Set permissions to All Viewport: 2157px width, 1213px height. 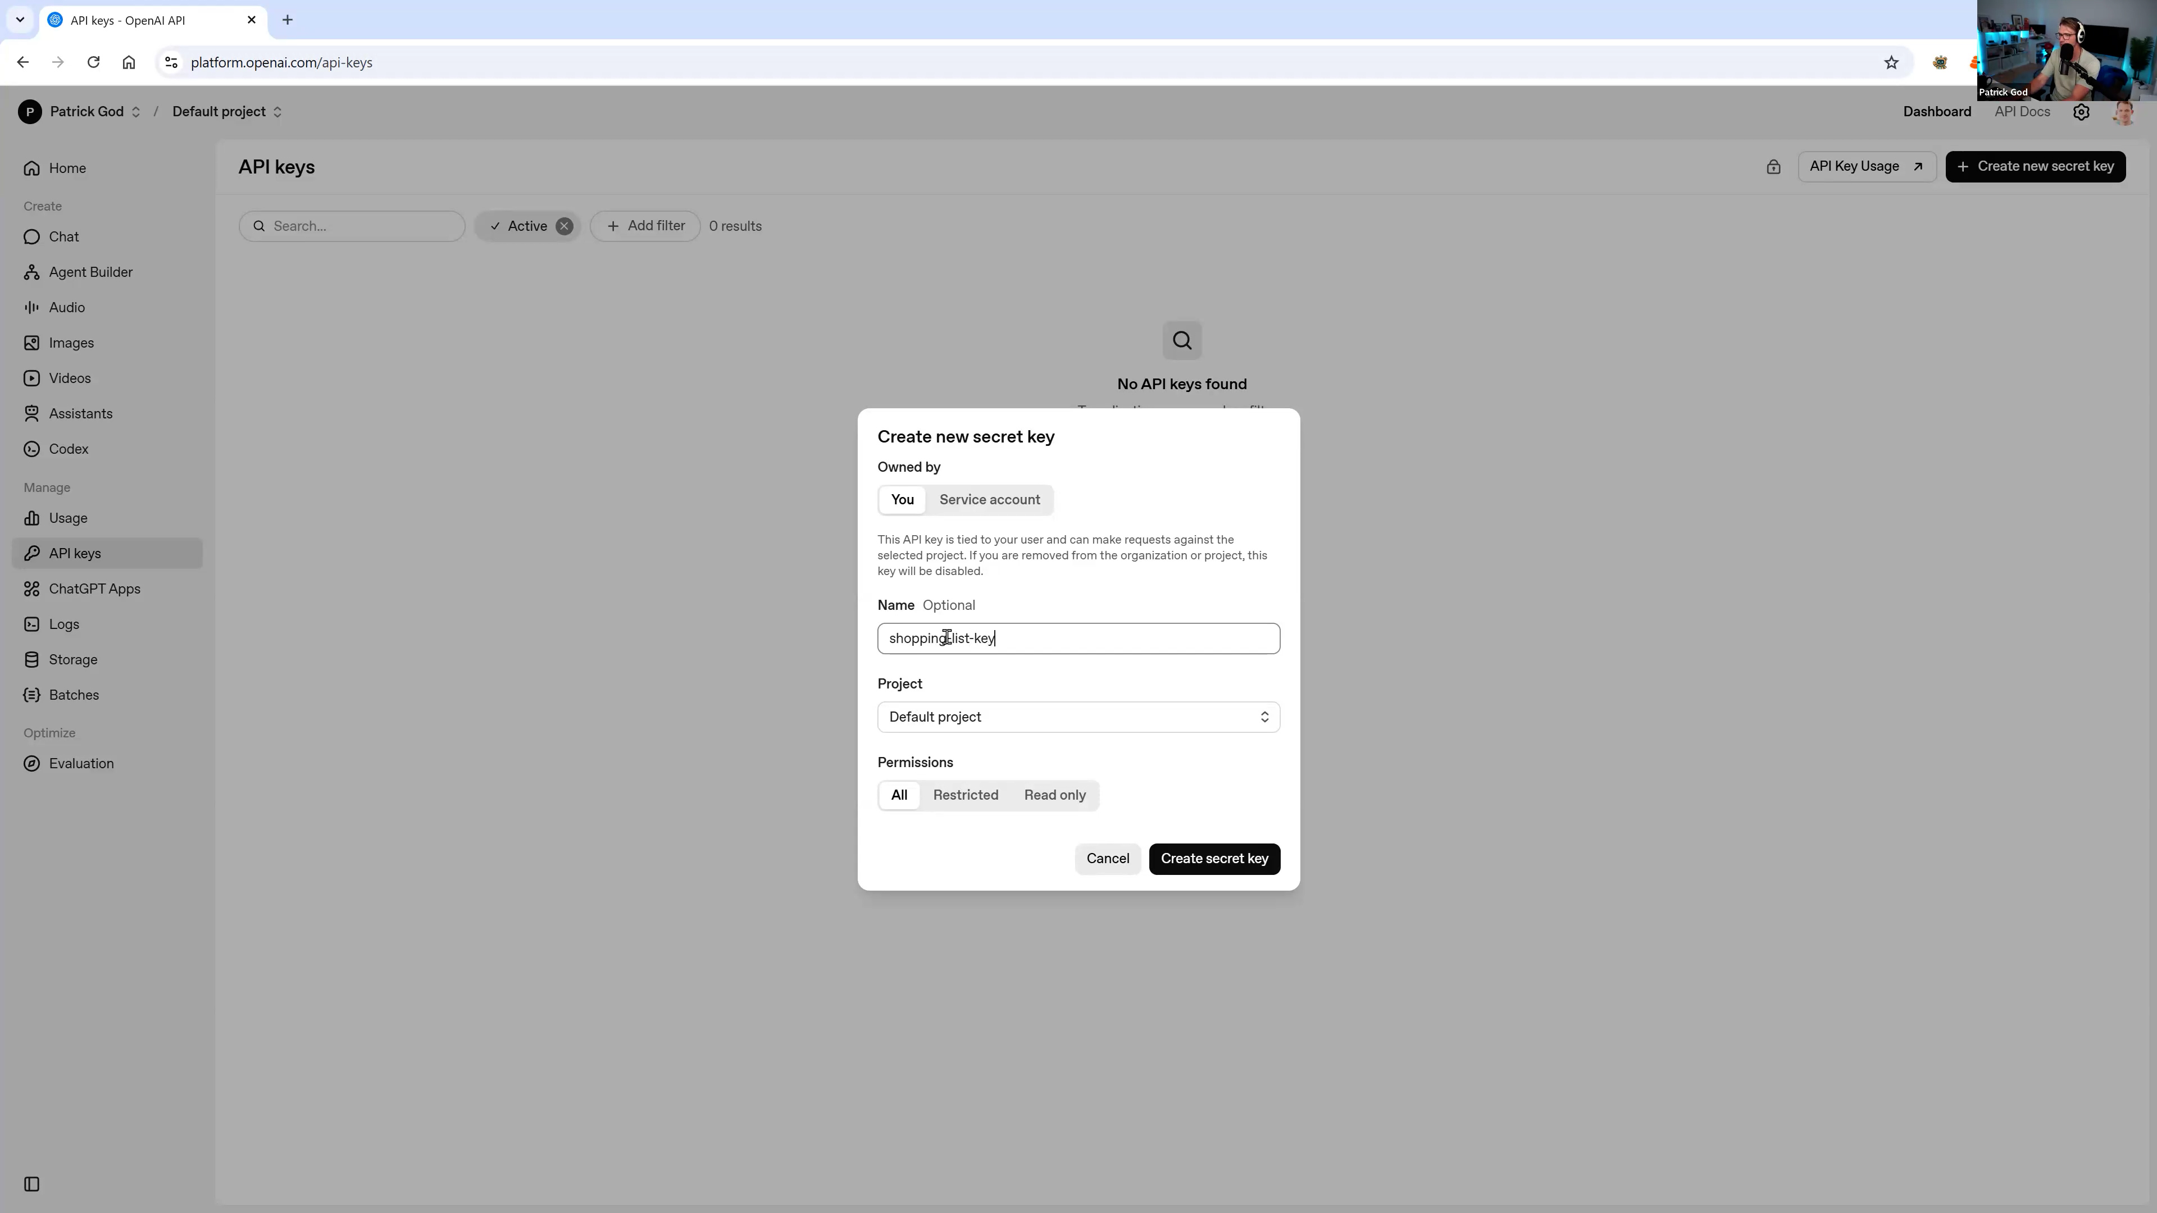click(899, 795)
